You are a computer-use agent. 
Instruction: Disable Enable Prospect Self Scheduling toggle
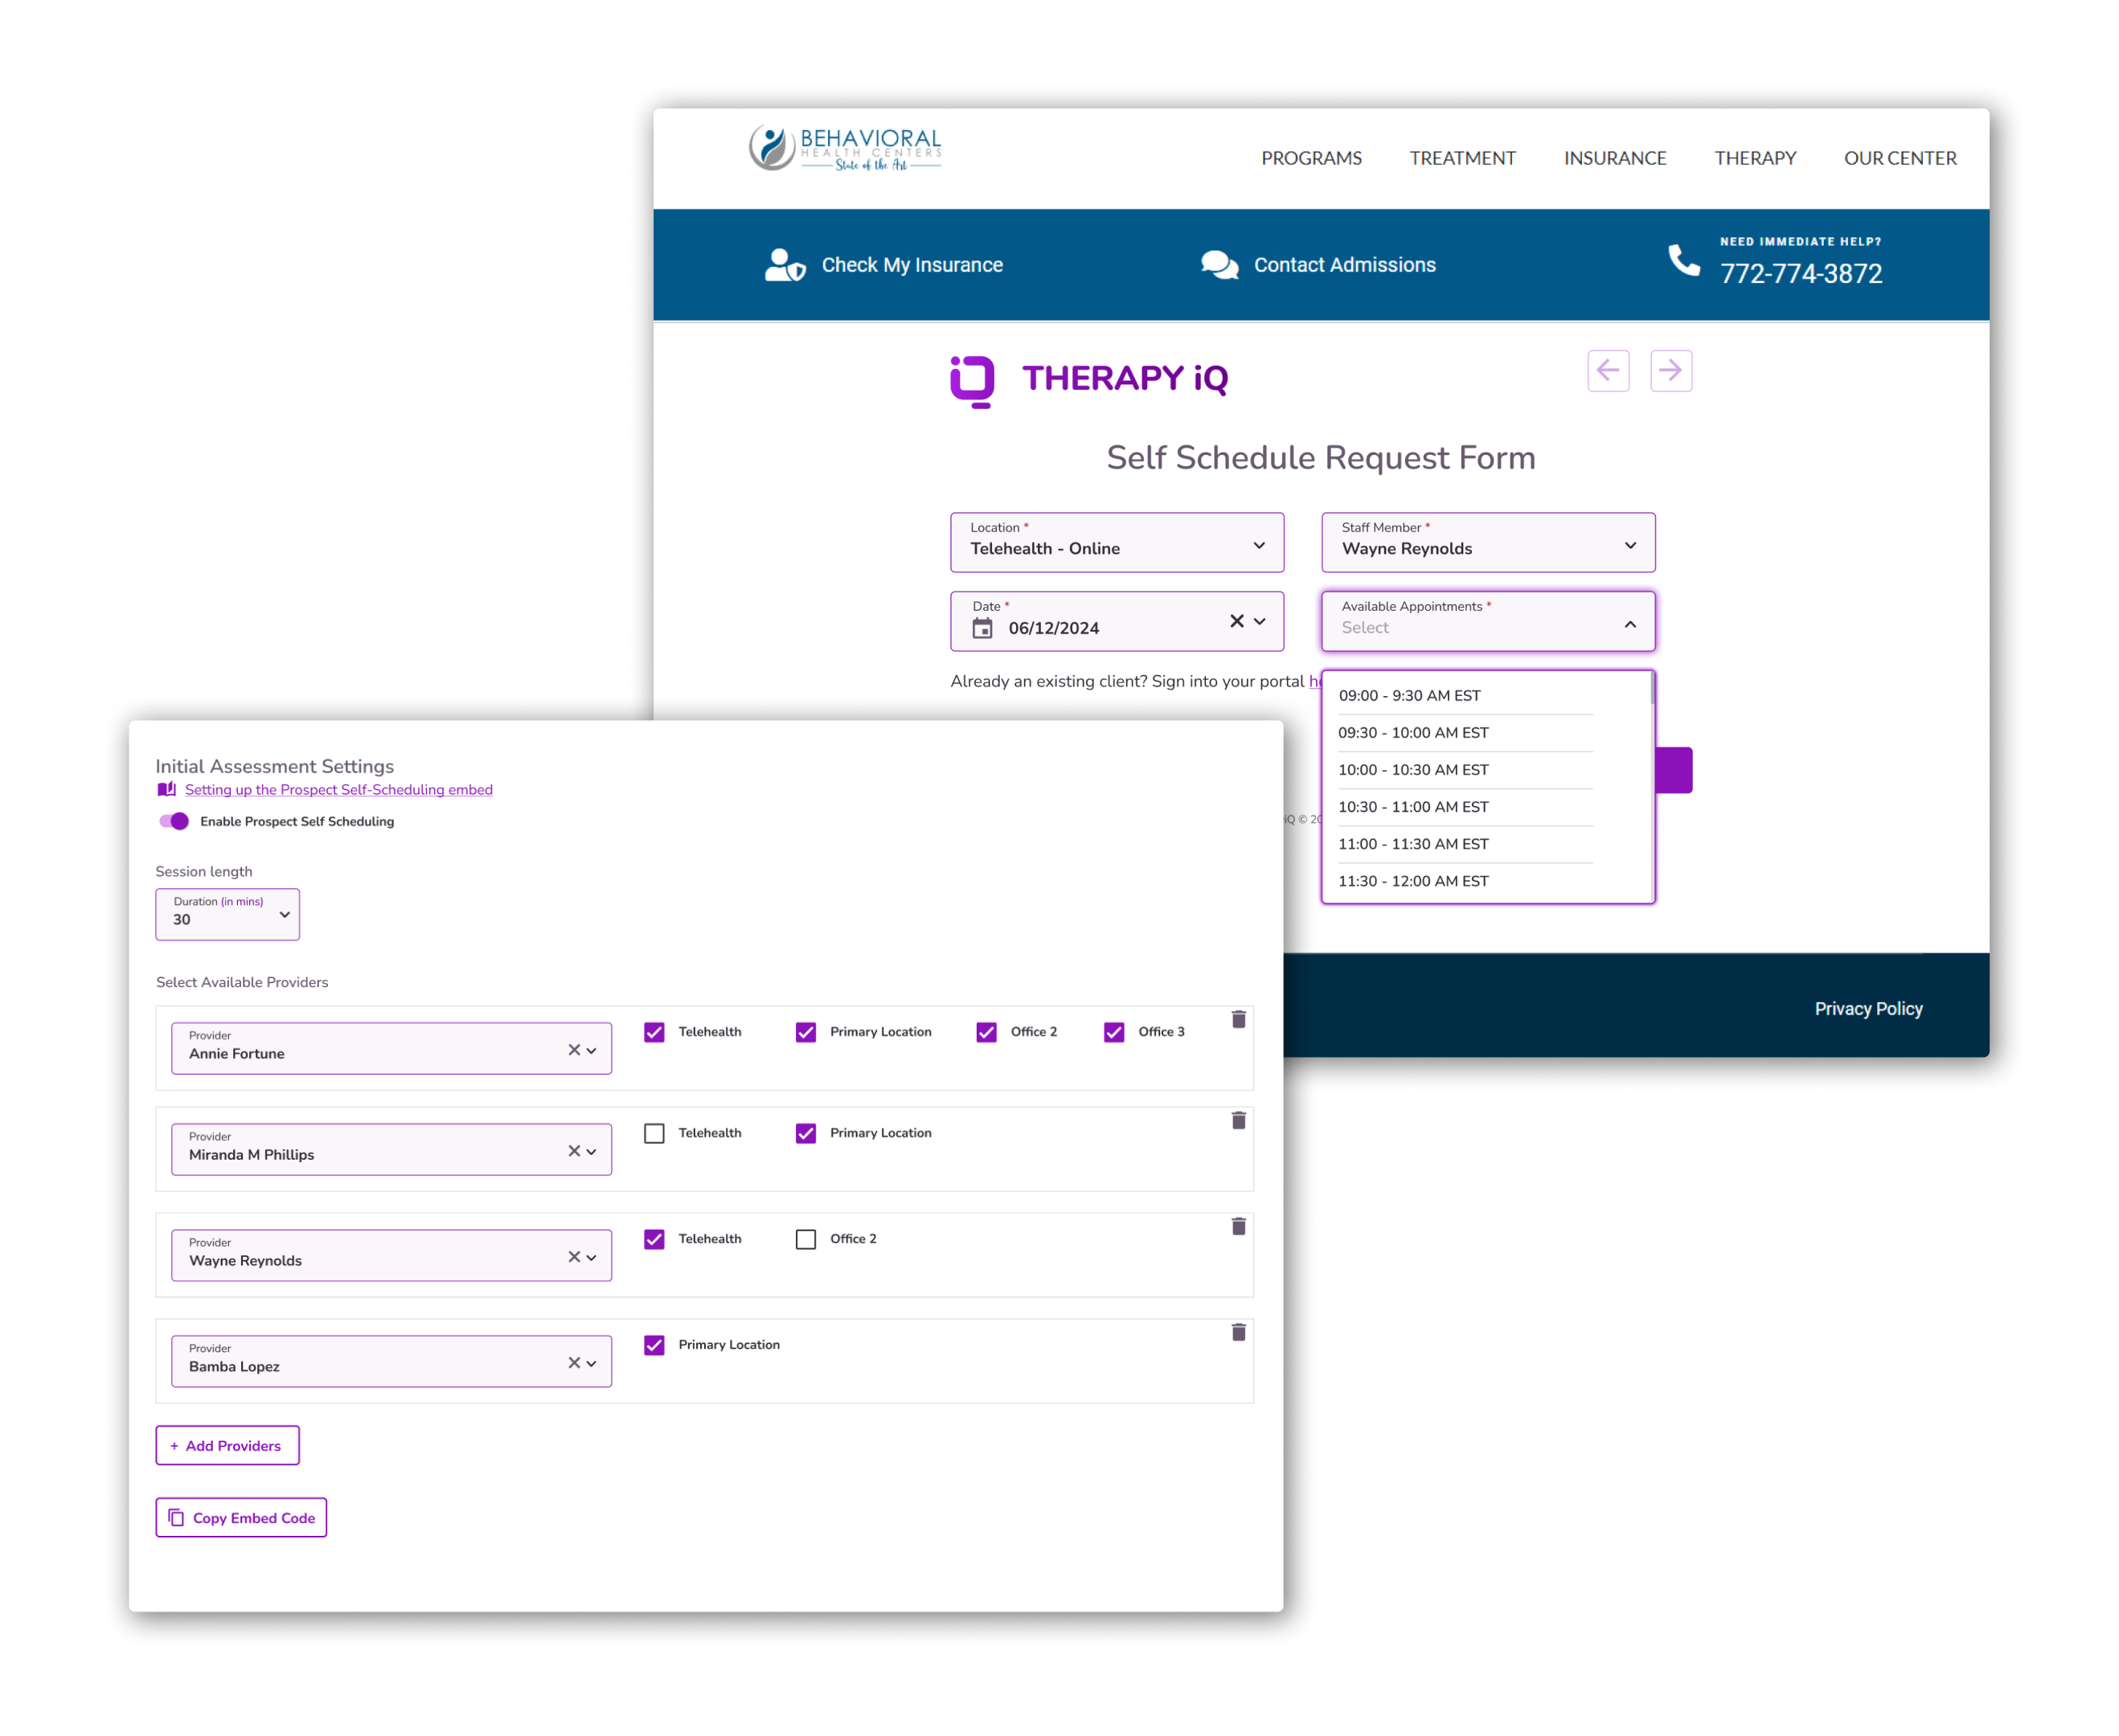[174, 821]
